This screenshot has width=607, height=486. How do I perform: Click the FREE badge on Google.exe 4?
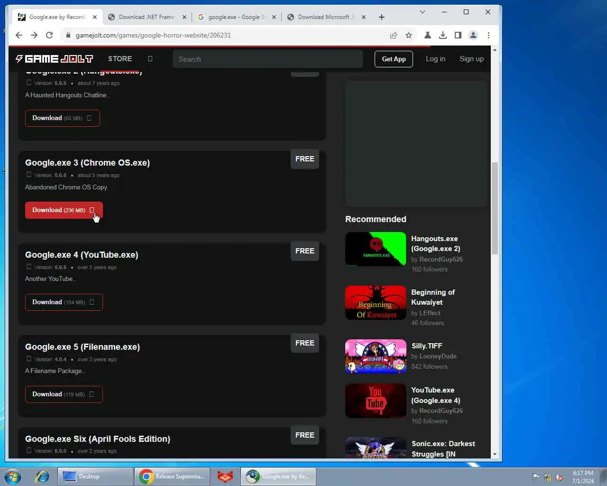coord(304,251)
